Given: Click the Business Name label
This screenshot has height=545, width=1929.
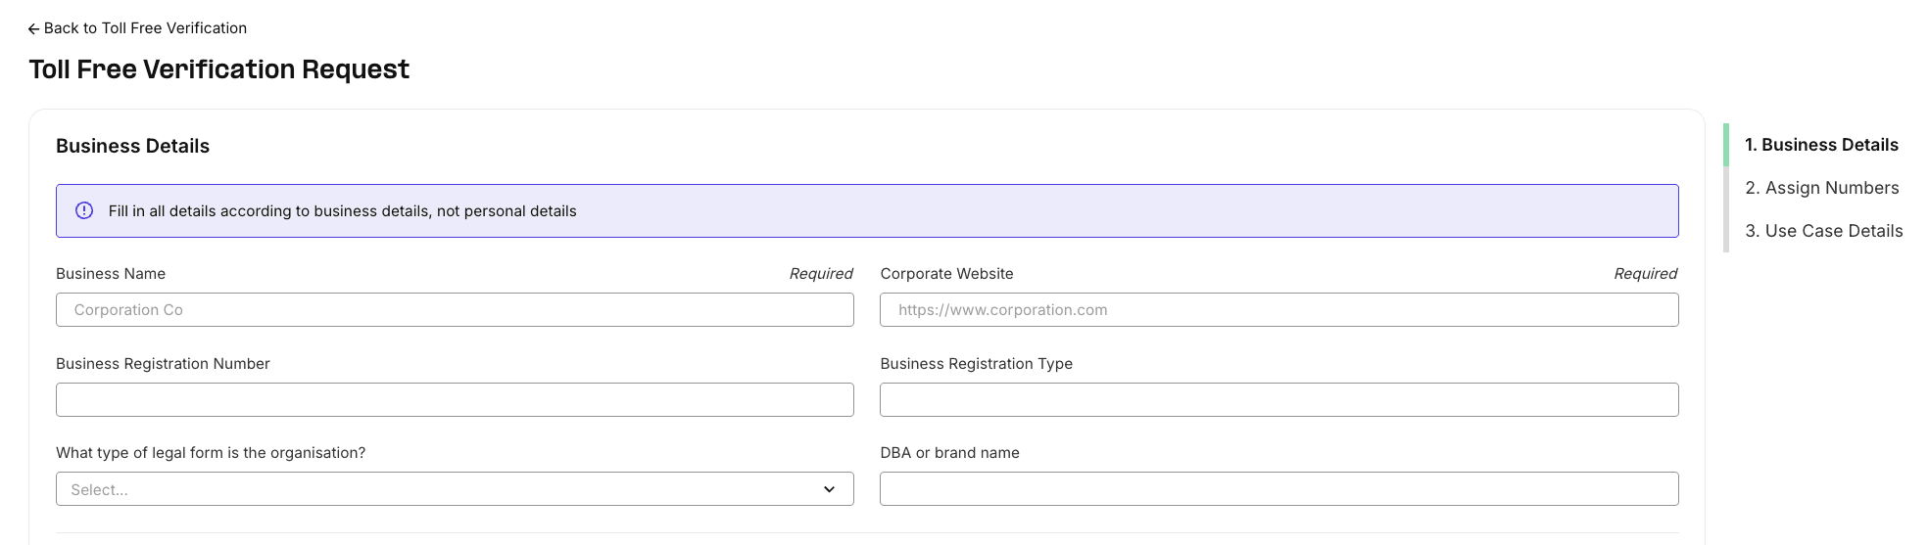Looking at the screenshot, I should 111,274.
